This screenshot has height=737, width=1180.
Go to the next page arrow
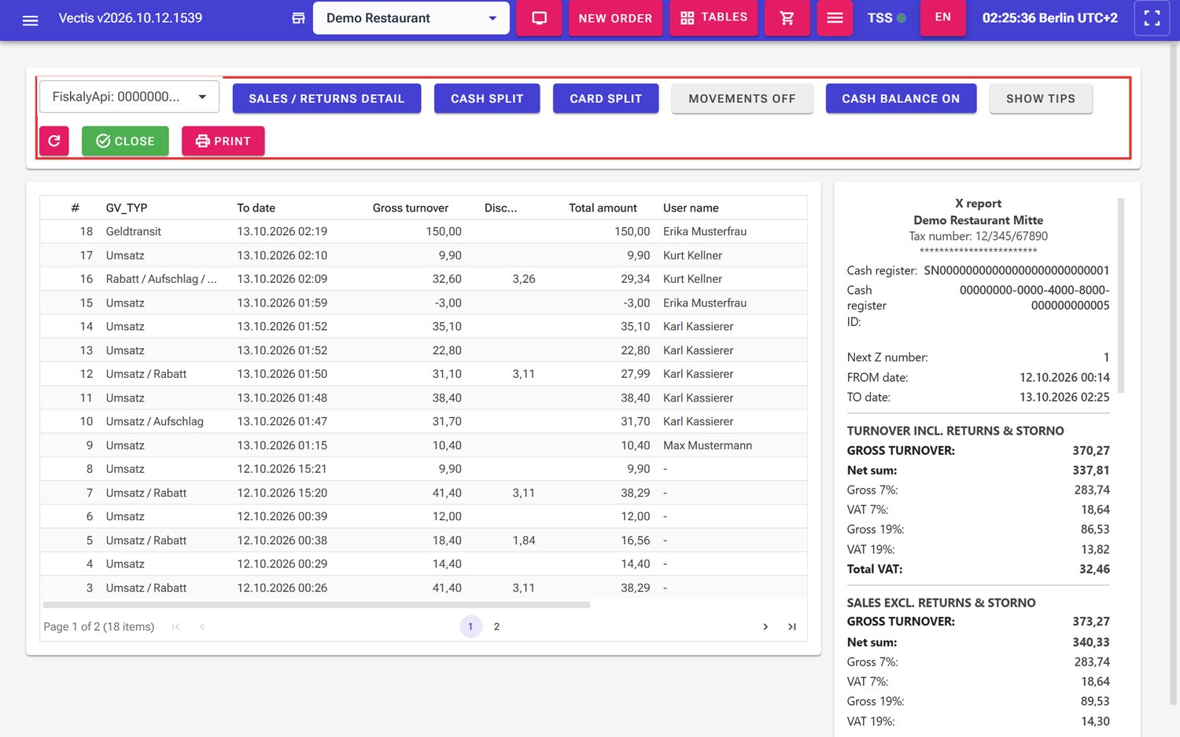(765, 626)
